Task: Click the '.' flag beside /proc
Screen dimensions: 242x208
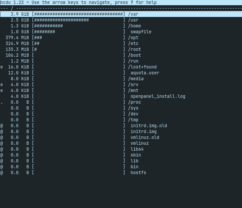Action: (2, 103)
